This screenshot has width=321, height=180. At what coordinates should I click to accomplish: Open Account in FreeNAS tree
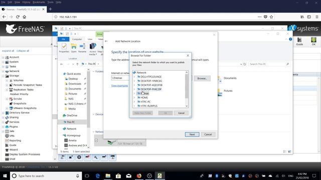click(x=14, y=57)
